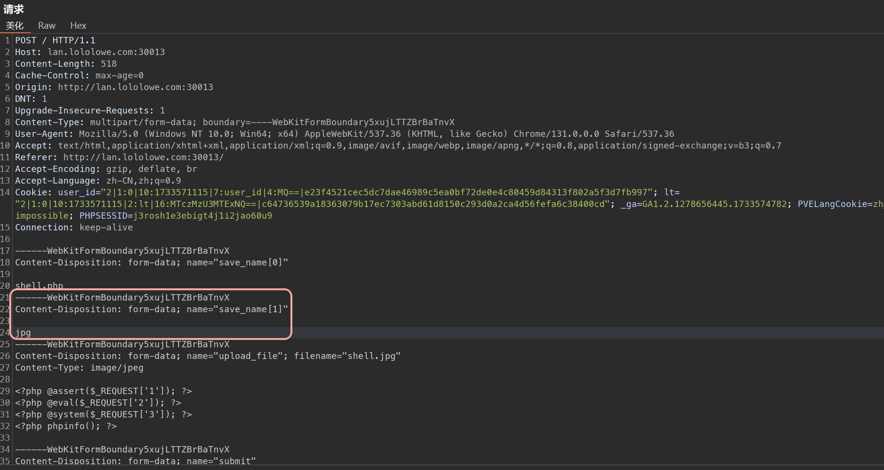Click the boundary line on line 34
This screenshot has height=470, width=884.
(x=122, y=450)
